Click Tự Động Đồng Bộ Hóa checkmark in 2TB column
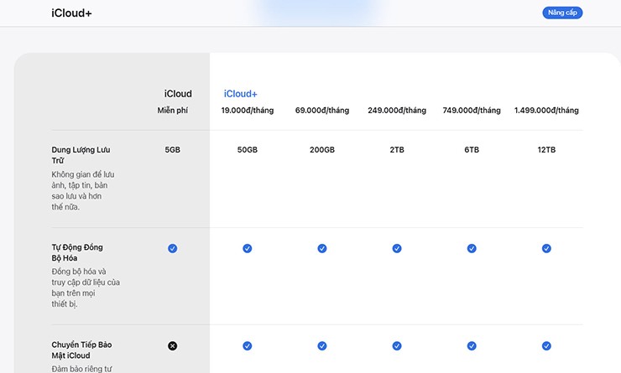This screenshot has height=373, width=621. [x=397, y=248]
